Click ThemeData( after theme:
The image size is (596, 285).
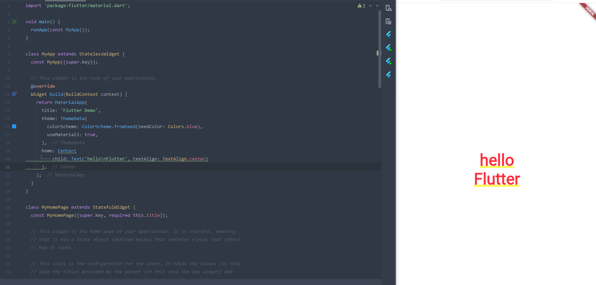pyautogui.click(x=74, y=119)
